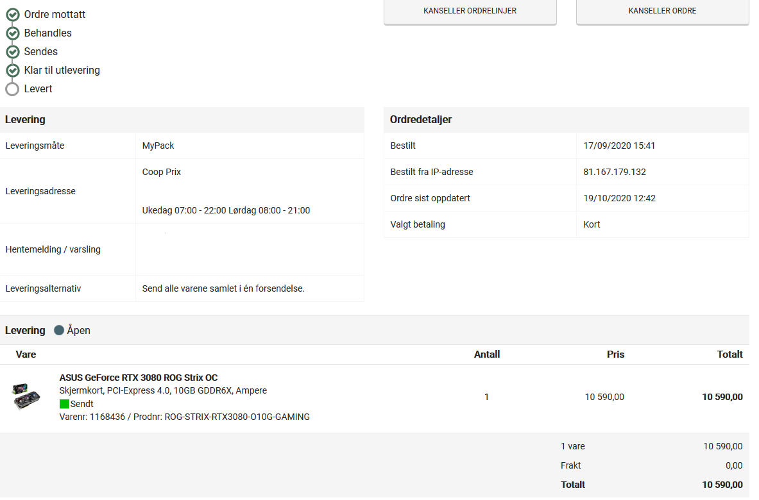Click the Kanseller ordrelinjer button
The width and height of the screenshot is (759, 500).
(x=470, y=11)
